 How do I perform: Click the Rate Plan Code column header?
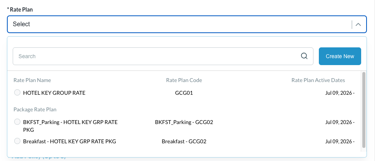pos(184,80)
